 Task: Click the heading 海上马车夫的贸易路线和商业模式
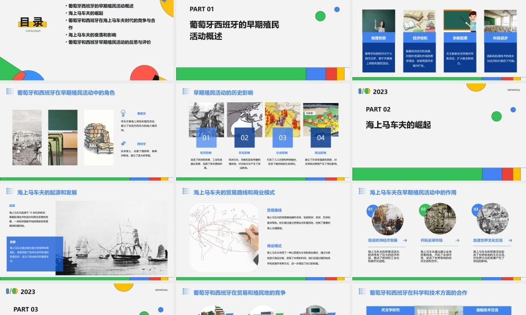coord(234,193)
